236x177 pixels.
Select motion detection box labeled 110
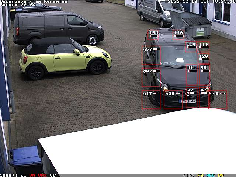pos(178,34)
